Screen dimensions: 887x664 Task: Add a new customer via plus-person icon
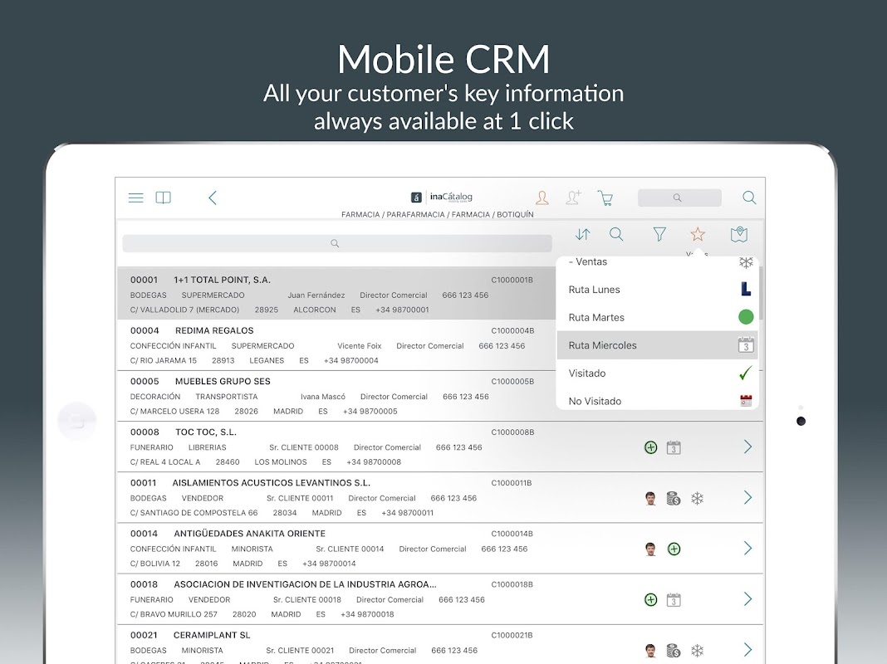[573, 198]
